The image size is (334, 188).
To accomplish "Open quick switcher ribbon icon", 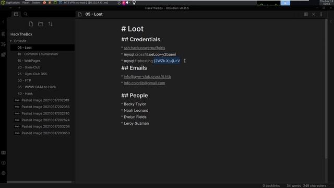I will point(4,34).
